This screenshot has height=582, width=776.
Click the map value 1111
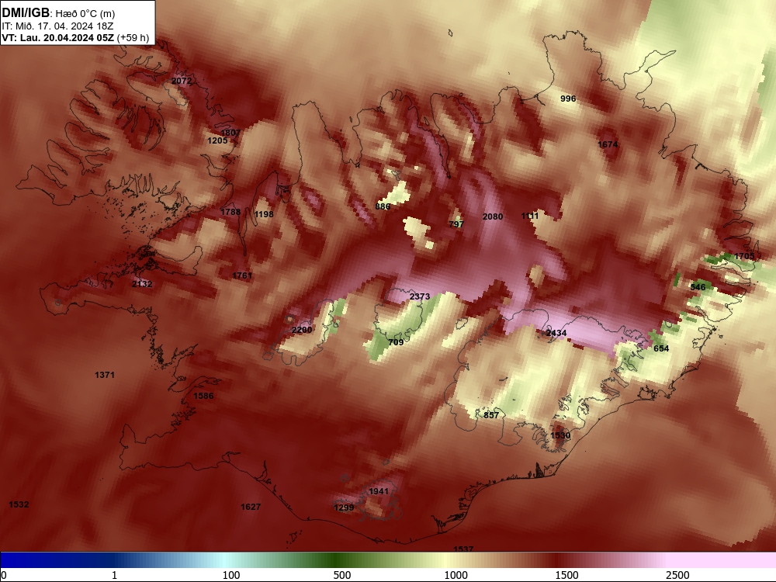coord(530,216)
